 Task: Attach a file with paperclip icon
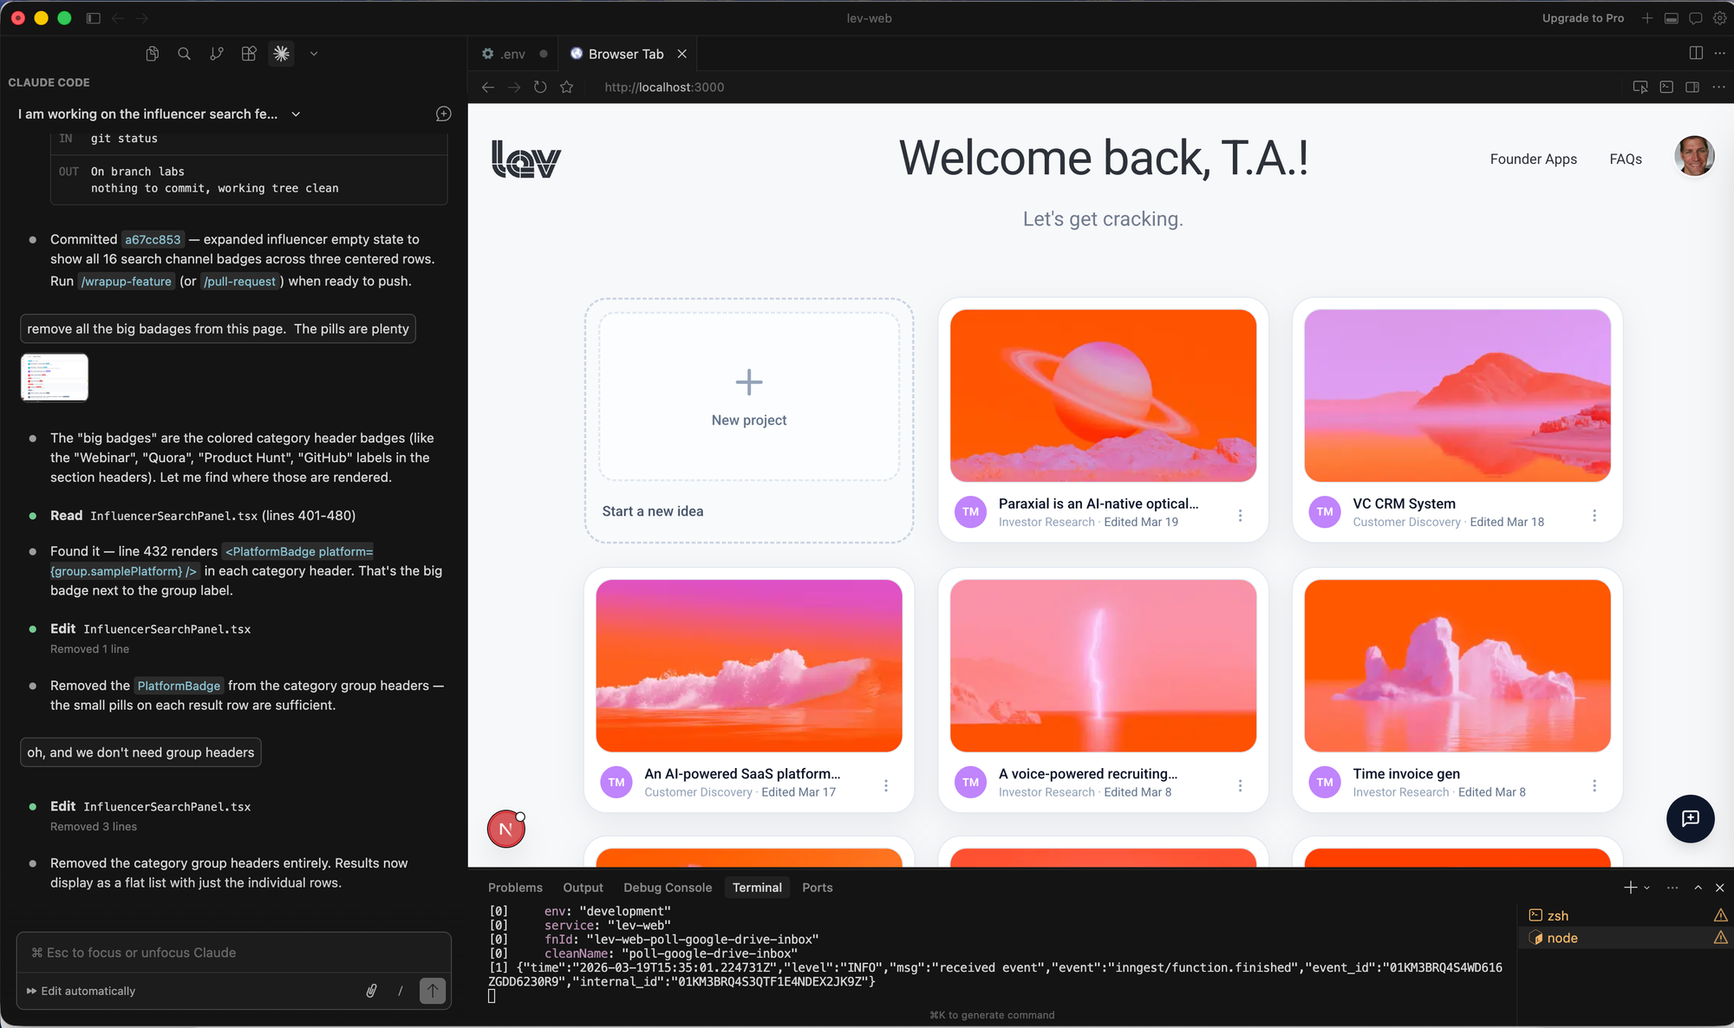tap(371, 991)
